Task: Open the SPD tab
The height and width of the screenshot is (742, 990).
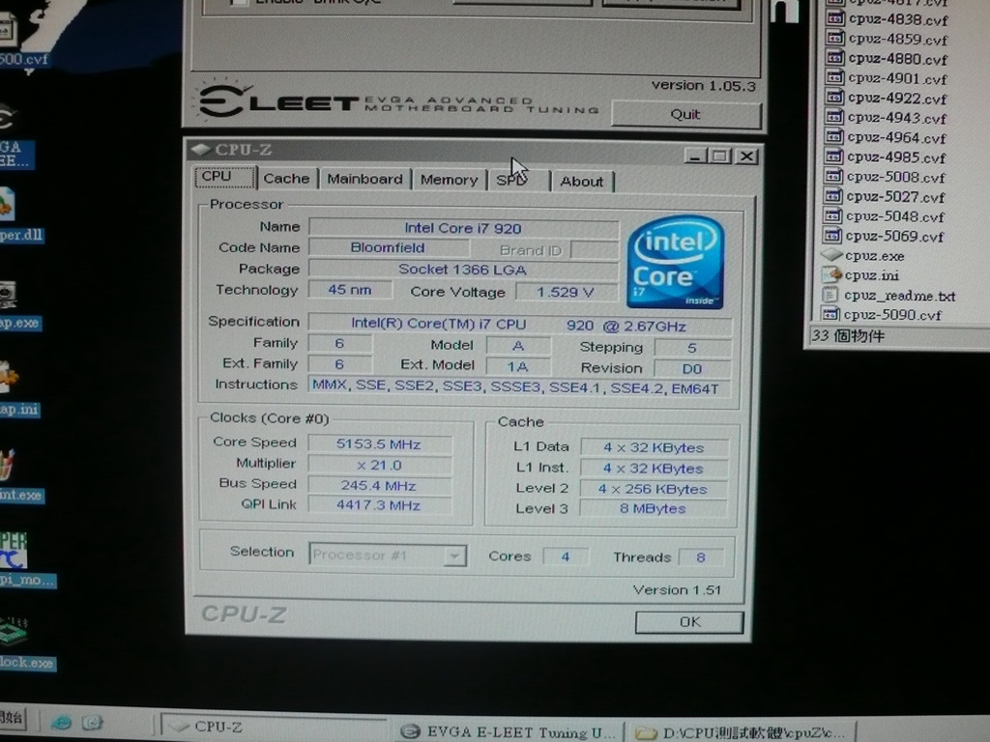Action: [x=518, y=181]
